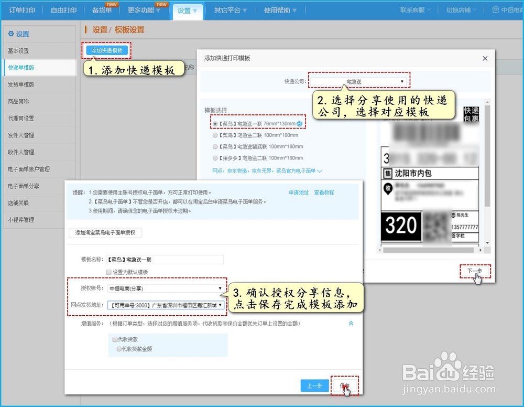The height and width of the screenshot is (407, 524).
Task: Open 电子面单账户管理 in the sidebar
Action: point(39,169)
